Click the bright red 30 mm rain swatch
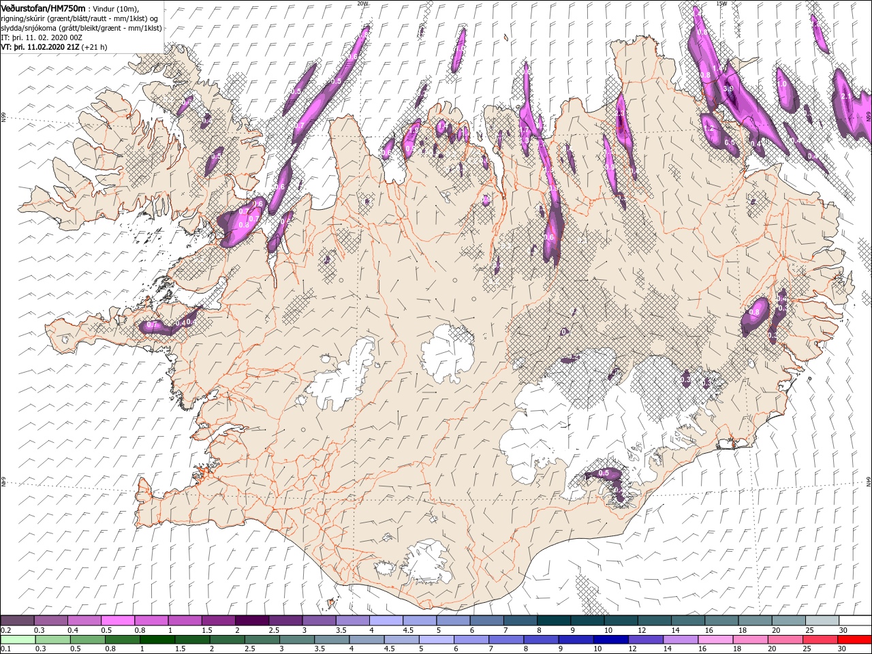This screenshot has width=872, height=654. (854, 640)
